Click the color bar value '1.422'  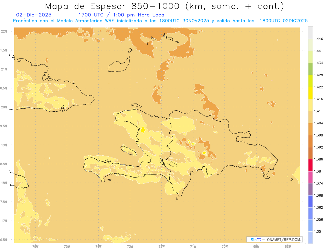click(318, 87)
